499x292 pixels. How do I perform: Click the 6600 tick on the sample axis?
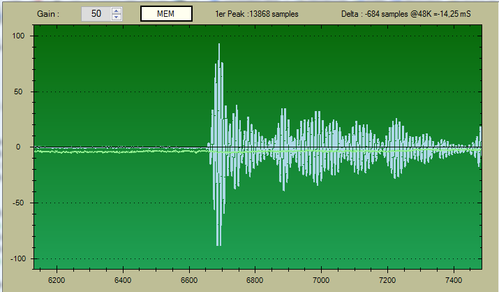189,281
